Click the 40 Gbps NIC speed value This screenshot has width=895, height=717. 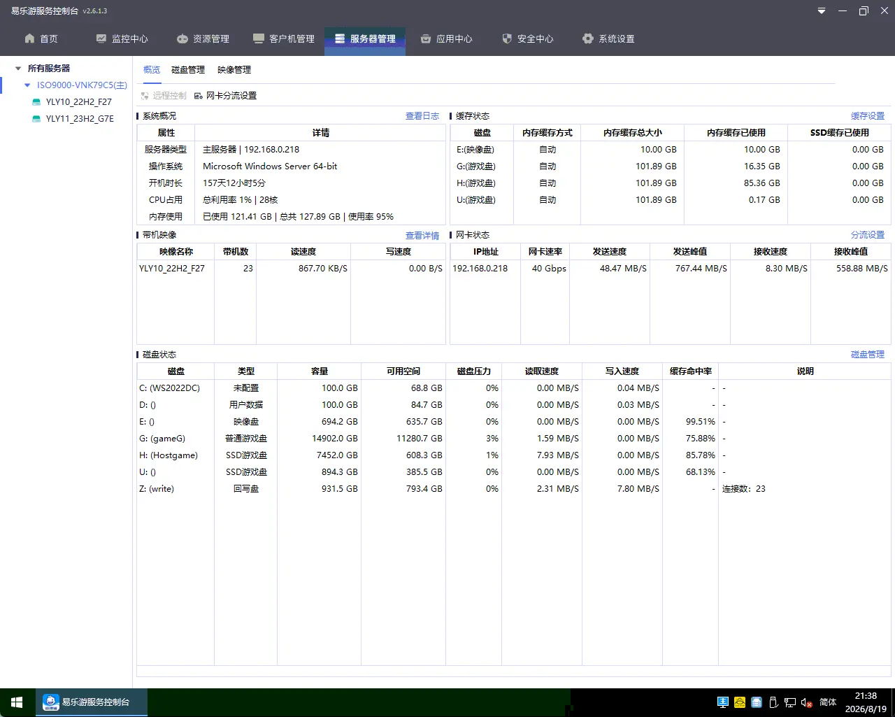(549, 269)
